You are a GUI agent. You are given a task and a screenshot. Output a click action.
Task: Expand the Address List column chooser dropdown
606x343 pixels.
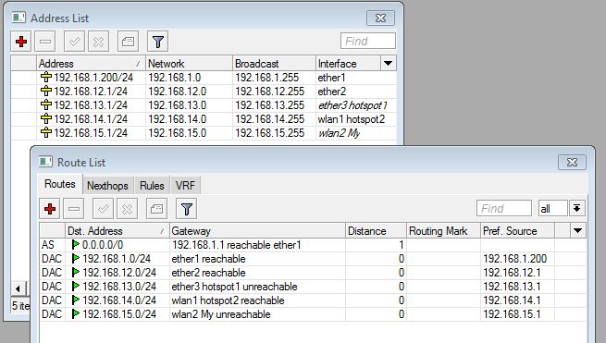tap(388, 64)
